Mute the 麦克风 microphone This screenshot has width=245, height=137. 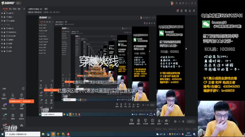pos(159,121)
